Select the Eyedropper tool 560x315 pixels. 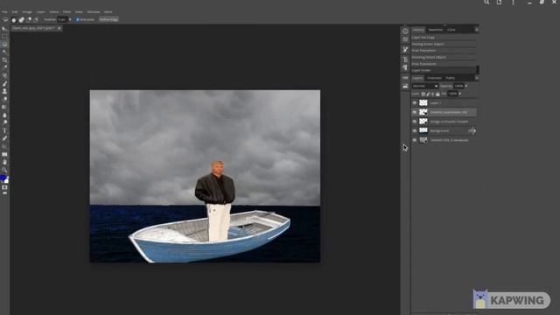pos(4,68)
